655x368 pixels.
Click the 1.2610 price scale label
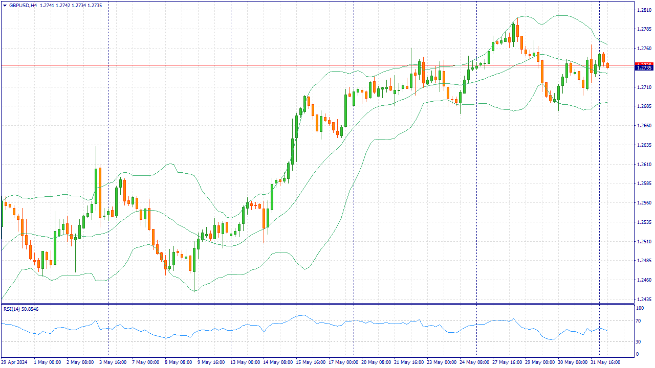(643, 165)
